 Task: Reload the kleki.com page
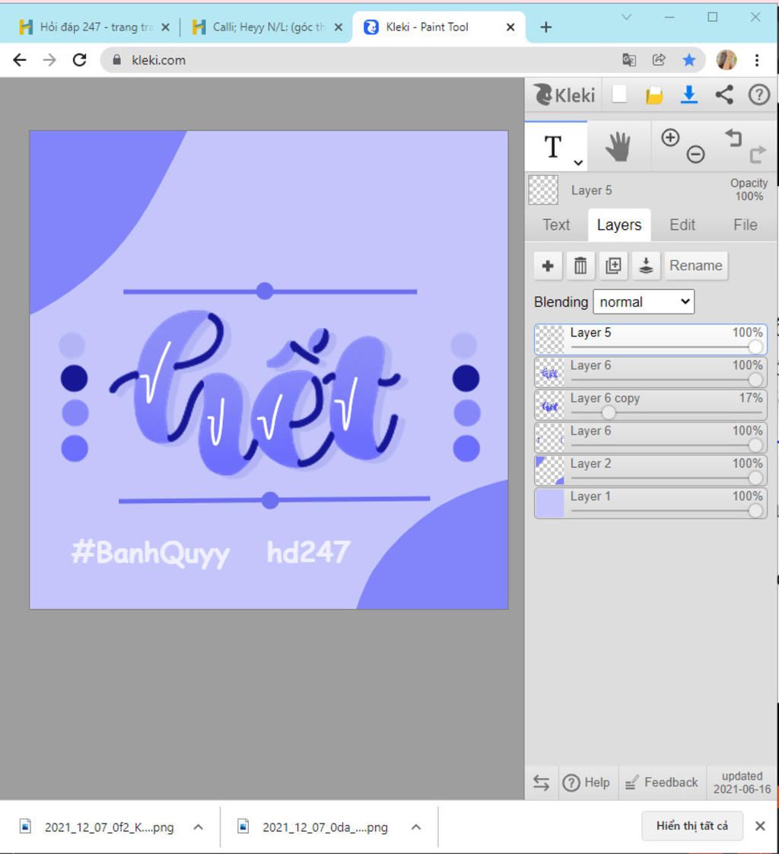tap(79, 60)
